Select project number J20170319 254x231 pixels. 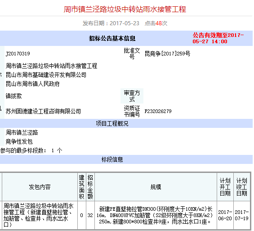(x=18, y=54)
